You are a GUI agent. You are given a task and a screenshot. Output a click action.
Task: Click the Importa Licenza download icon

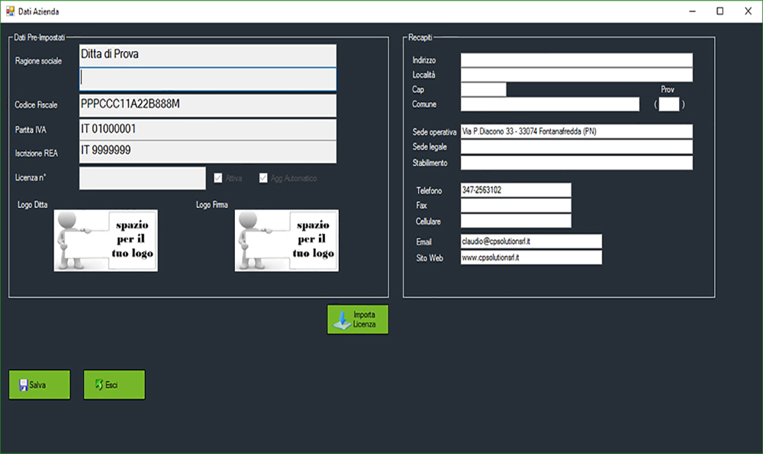(341, 320)
